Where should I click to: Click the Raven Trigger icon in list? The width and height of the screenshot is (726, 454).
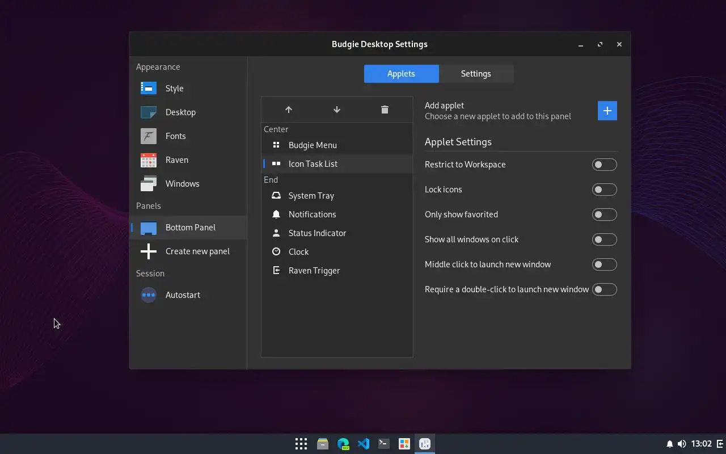pos(276,271)
